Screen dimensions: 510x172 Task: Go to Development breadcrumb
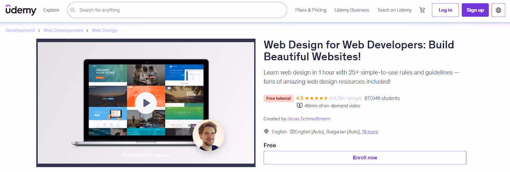tap(20, 30)
